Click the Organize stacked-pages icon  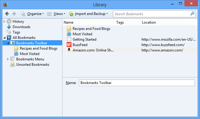point(23,14)
